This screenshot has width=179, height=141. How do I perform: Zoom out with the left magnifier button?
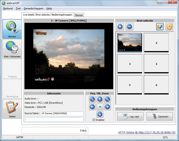coord(92,99)
